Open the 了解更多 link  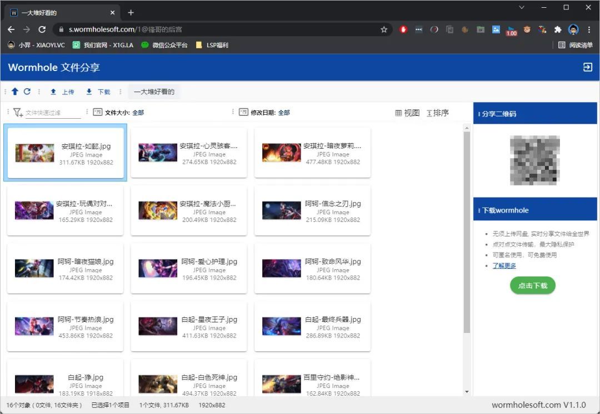tap(504, 266)
